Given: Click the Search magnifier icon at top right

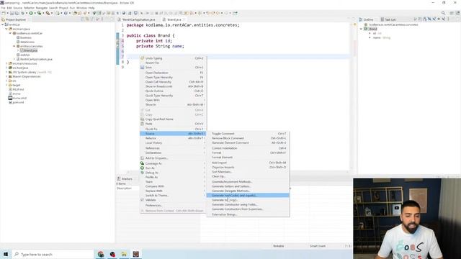Looking at the screenshot, I should pos(443,13).
